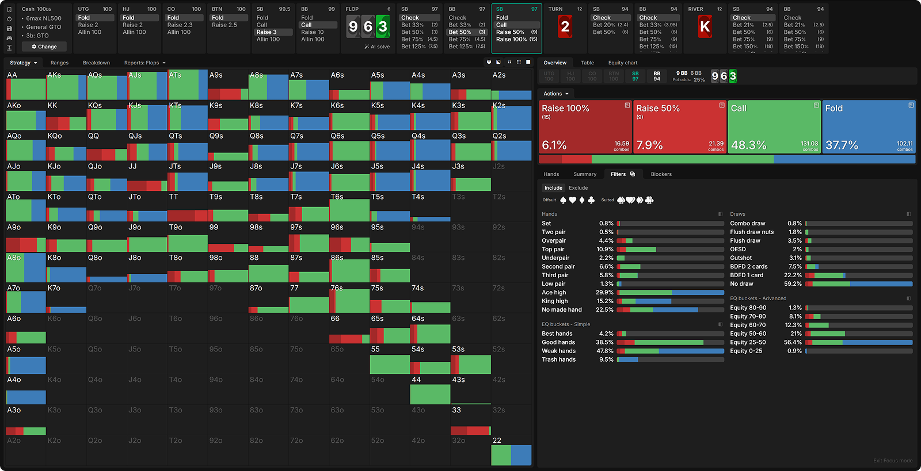Click the save (floppy disk) icon
Viewport: 921px width, 471px height.
click(x=9, y=28)
